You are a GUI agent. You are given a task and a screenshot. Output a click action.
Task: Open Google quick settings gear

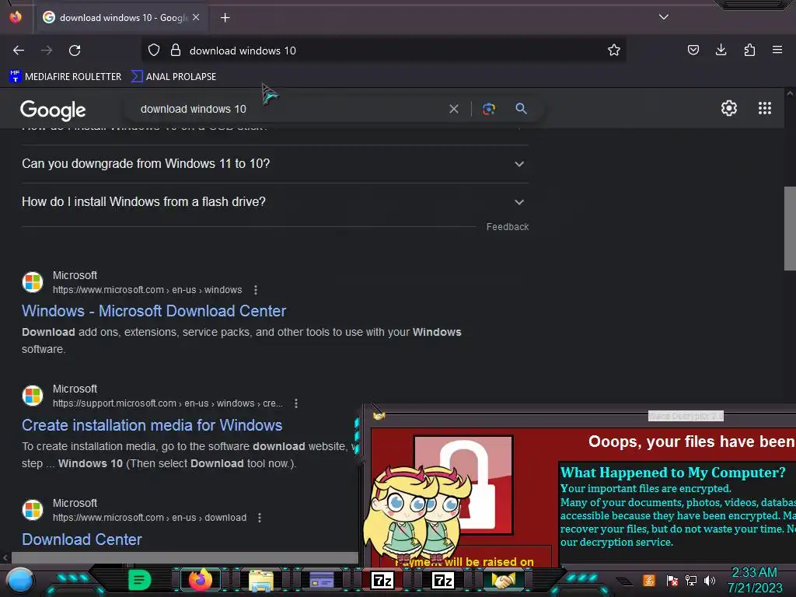(x=729, y=108)
